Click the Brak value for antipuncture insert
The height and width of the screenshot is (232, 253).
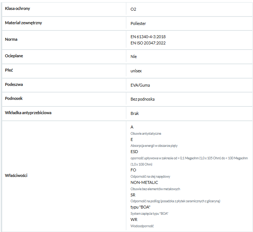point(135,113)
